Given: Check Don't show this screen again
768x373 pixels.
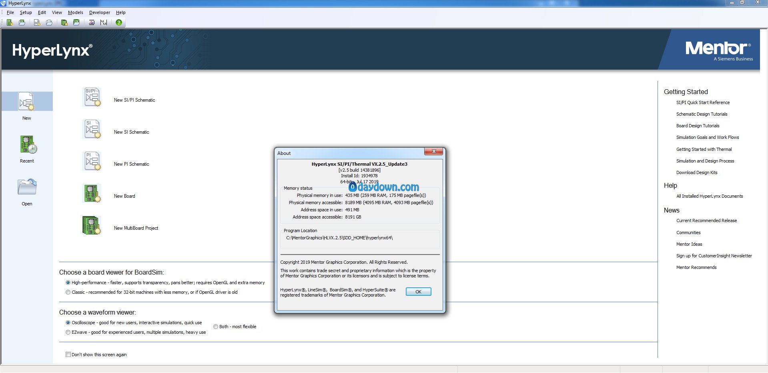Looking at the screenshot, I should click(68, 355).
